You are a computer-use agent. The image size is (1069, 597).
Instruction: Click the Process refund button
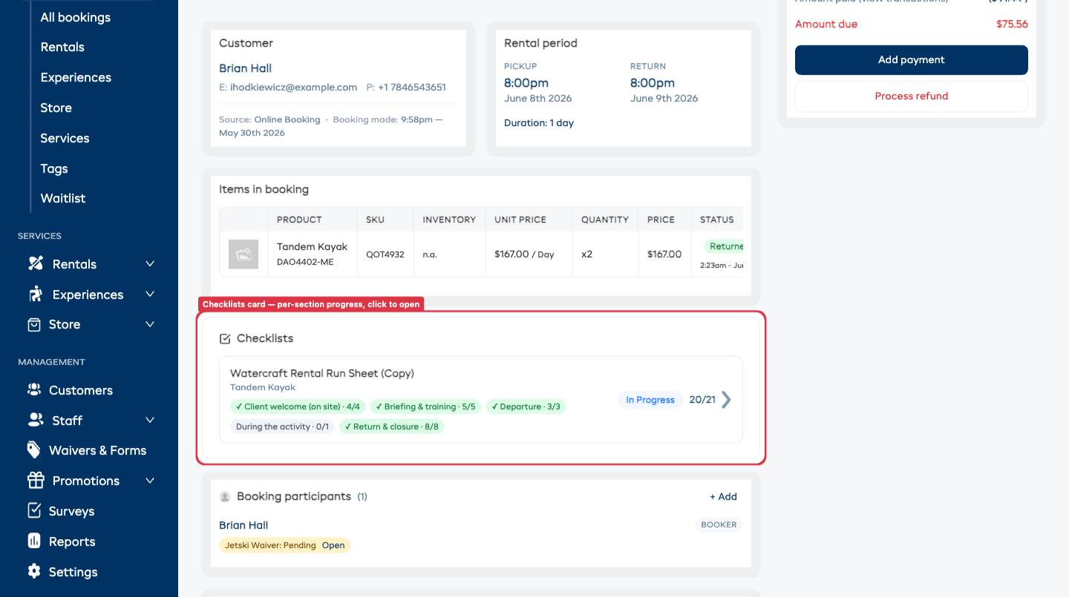(x=912, y=96)
